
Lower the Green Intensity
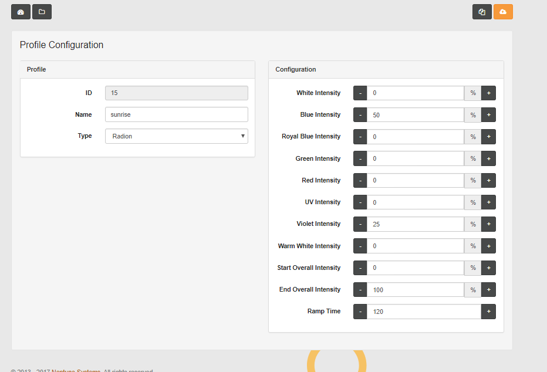pos(360,158)
